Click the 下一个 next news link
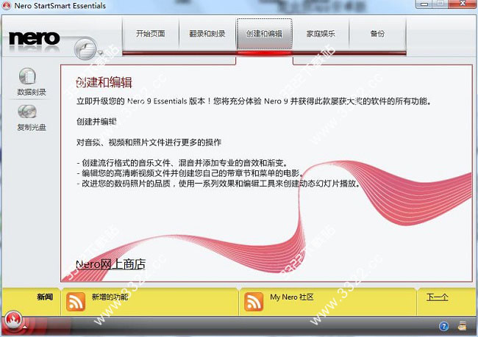 coord(437,297)
